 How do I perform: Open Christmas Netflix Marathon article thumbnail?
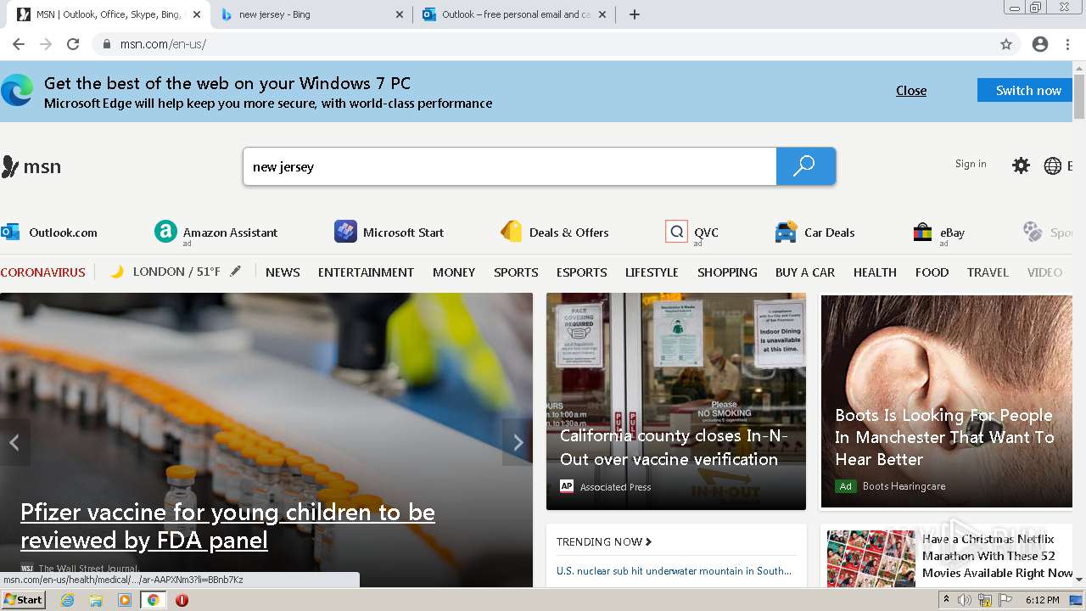click(x=871, y=558)
